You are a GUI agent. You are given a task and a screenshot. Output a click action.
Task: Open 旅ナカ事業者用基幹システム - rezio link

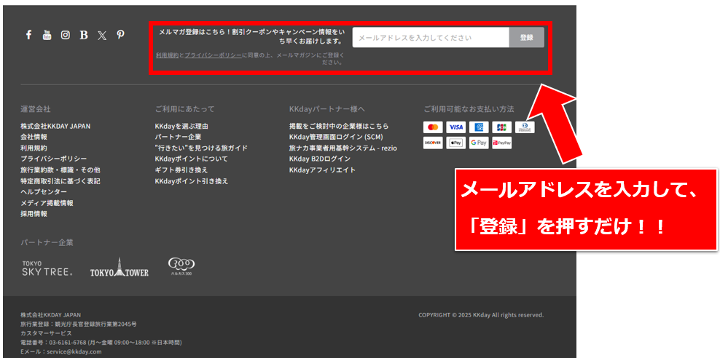pyautogui.click(x=343, y=148)
